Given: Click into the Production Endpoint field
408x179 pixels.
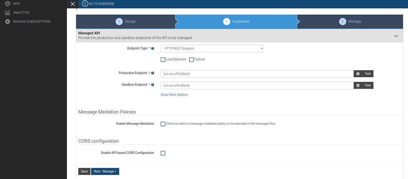Looking at the screenshot, I should pos(257,74).
